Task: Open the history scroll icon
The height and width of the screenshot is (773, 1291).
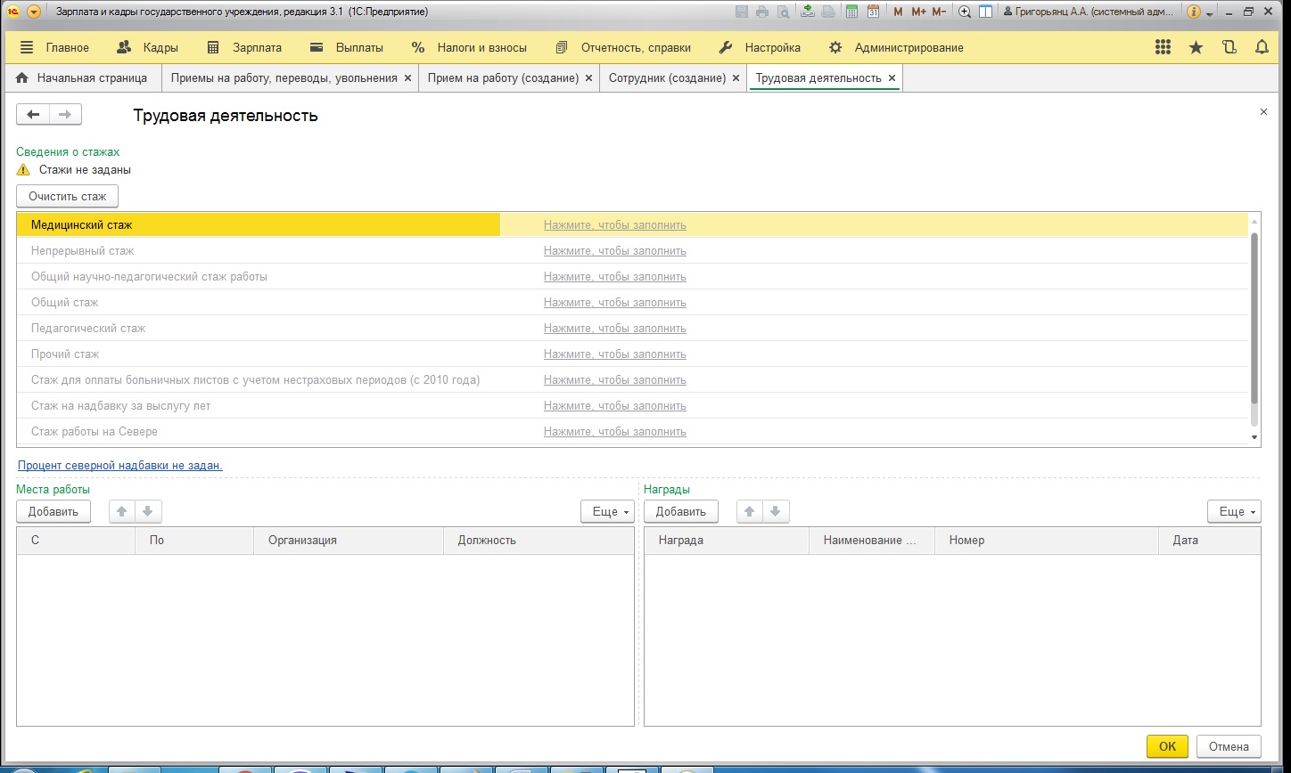Action: tap(1229, 48)
